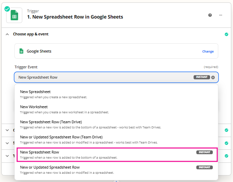Click green status check beside Choose app & event
Image resolution: width=233 pixels, height=182 pixels.
(x=226, y=34)
